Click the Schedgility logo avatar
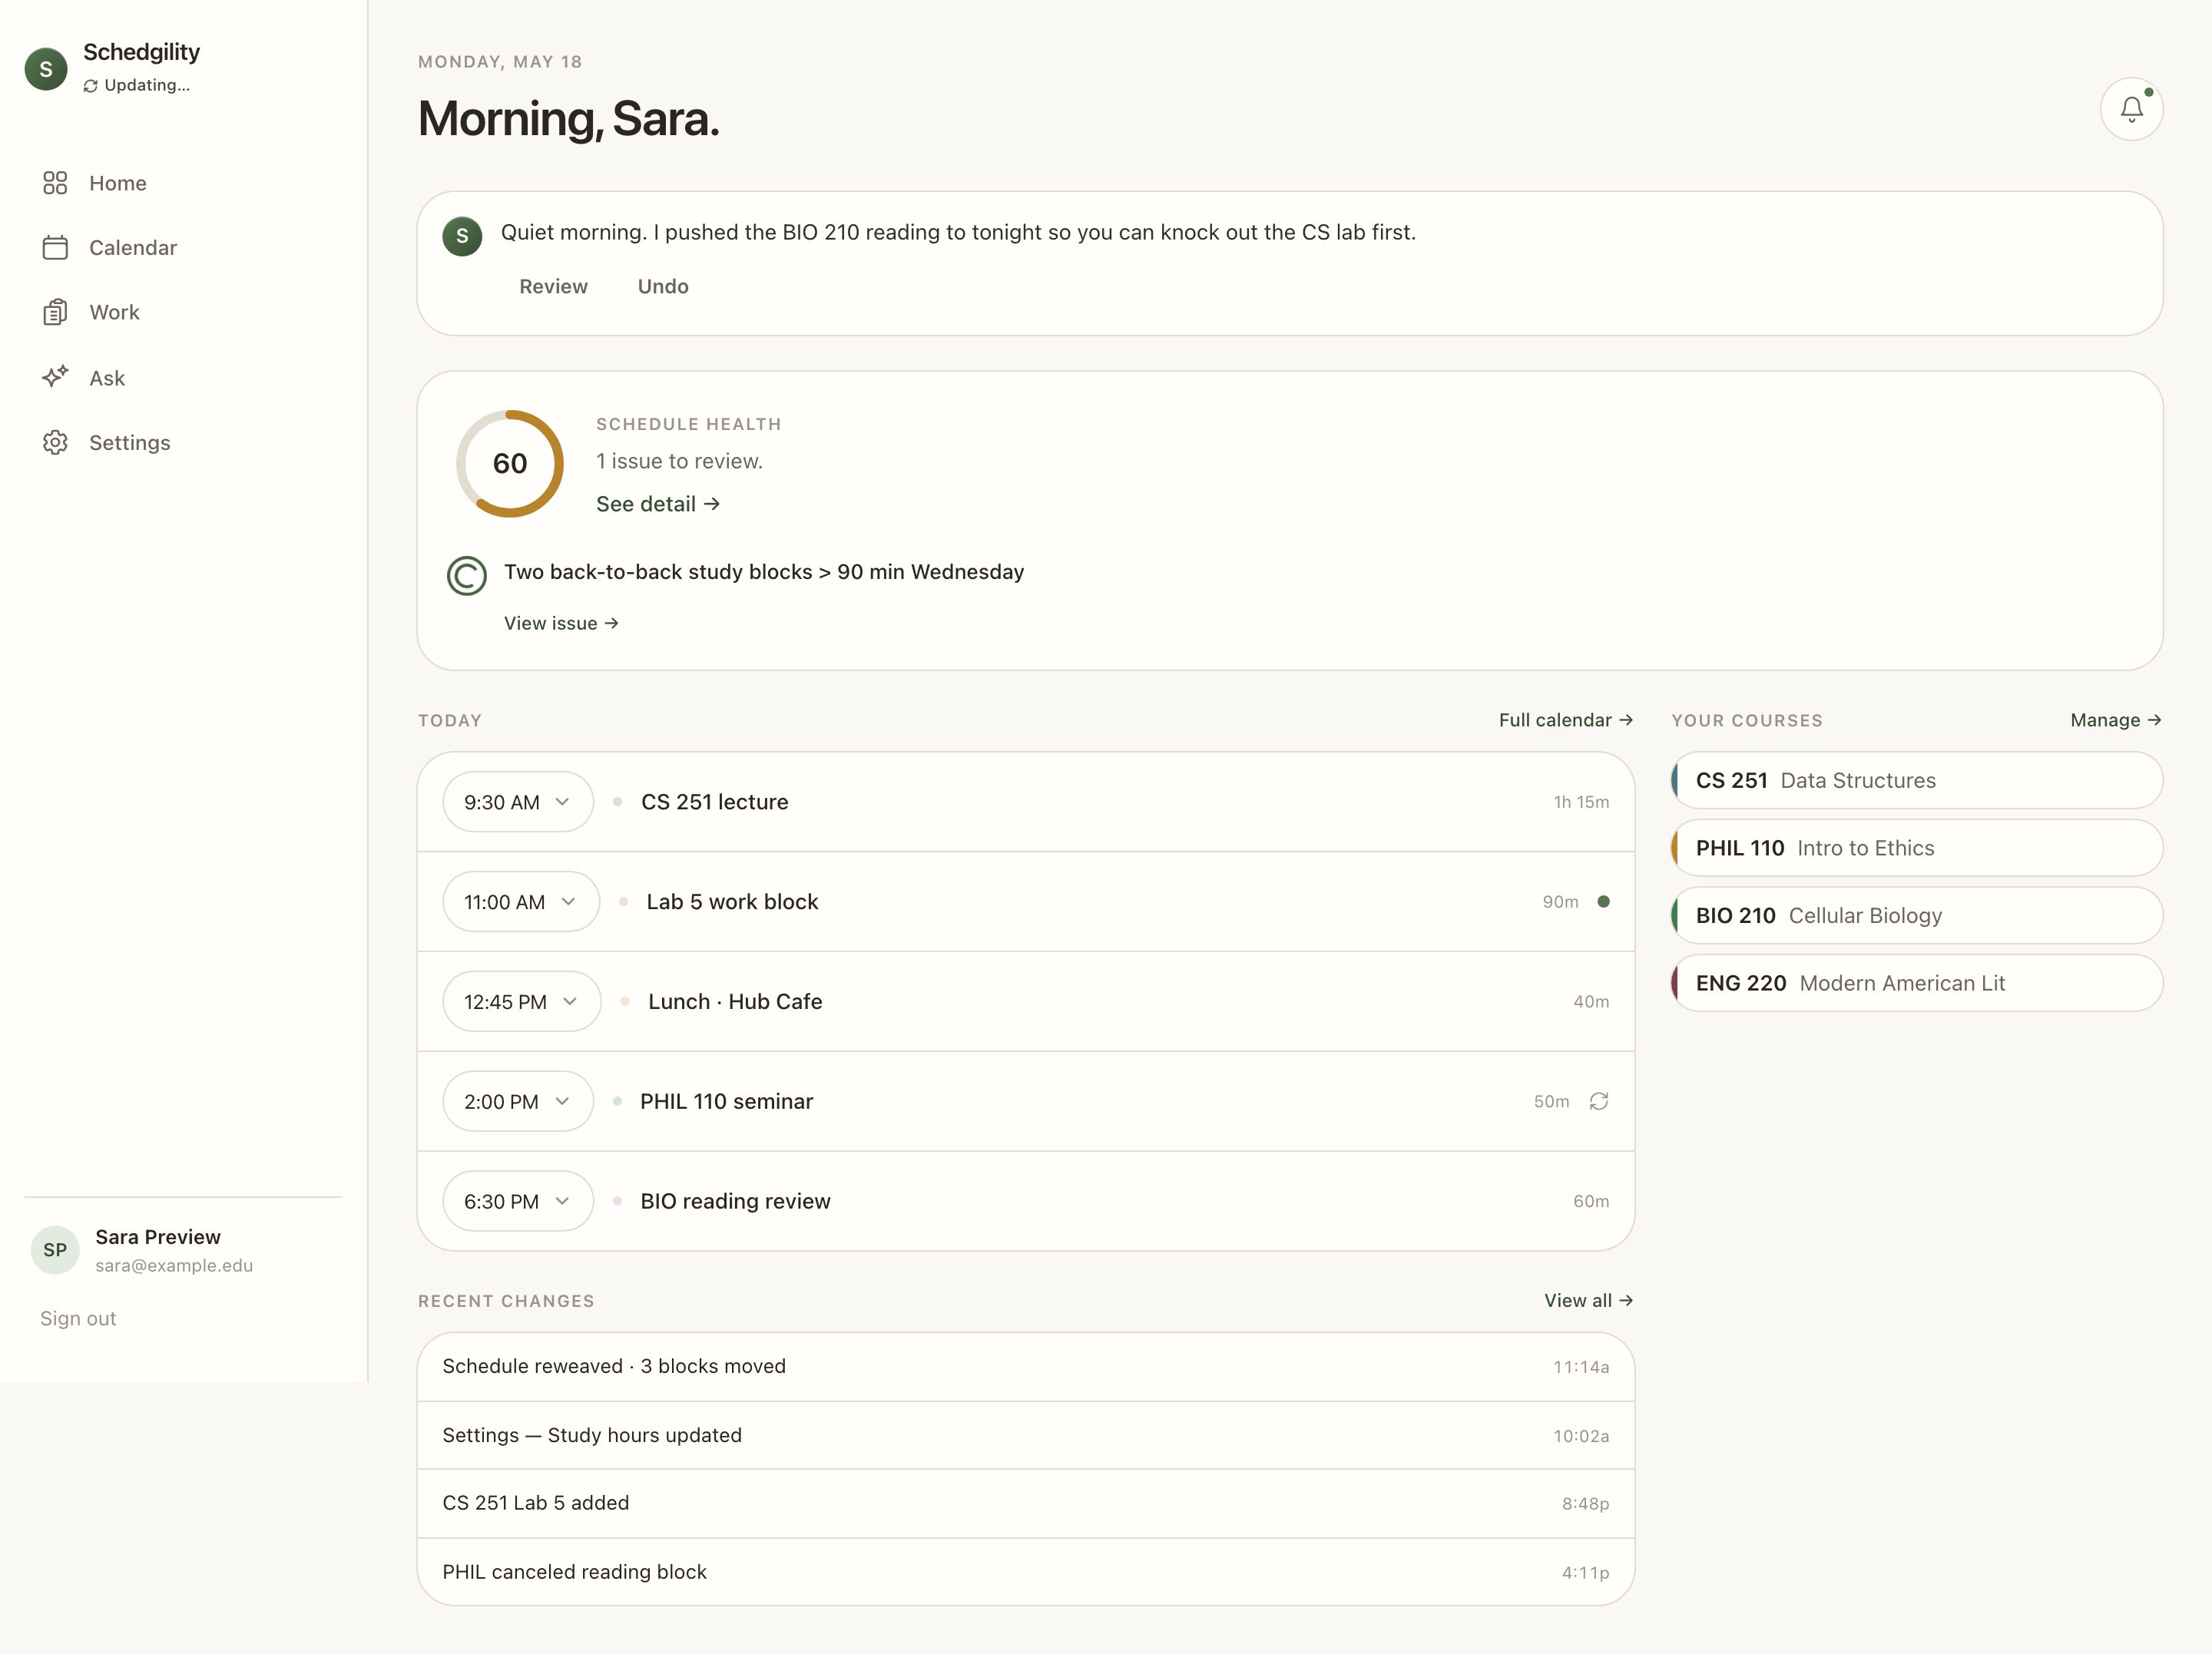2212x1654 pixels. pyautogui.click(x=46, y=69)
